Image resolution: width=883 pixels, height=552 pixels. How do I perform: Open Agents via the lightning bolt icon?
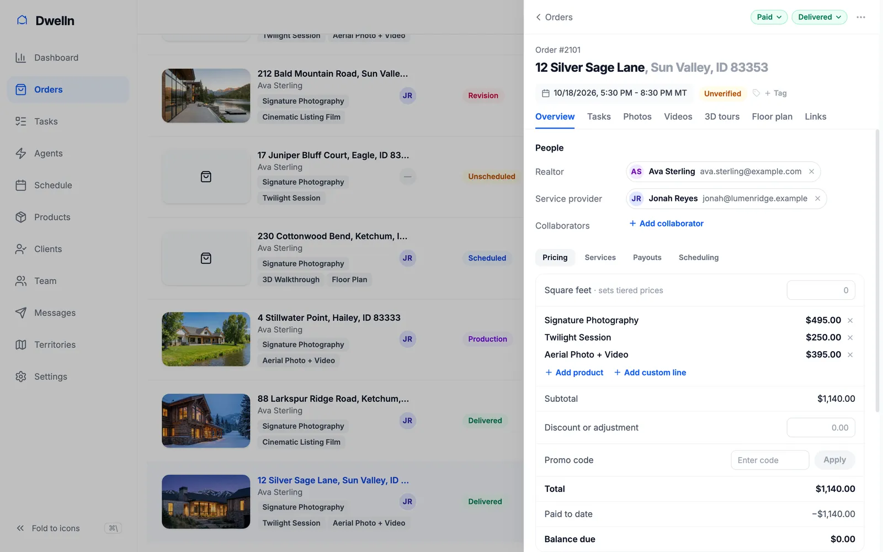click(21, 153)
